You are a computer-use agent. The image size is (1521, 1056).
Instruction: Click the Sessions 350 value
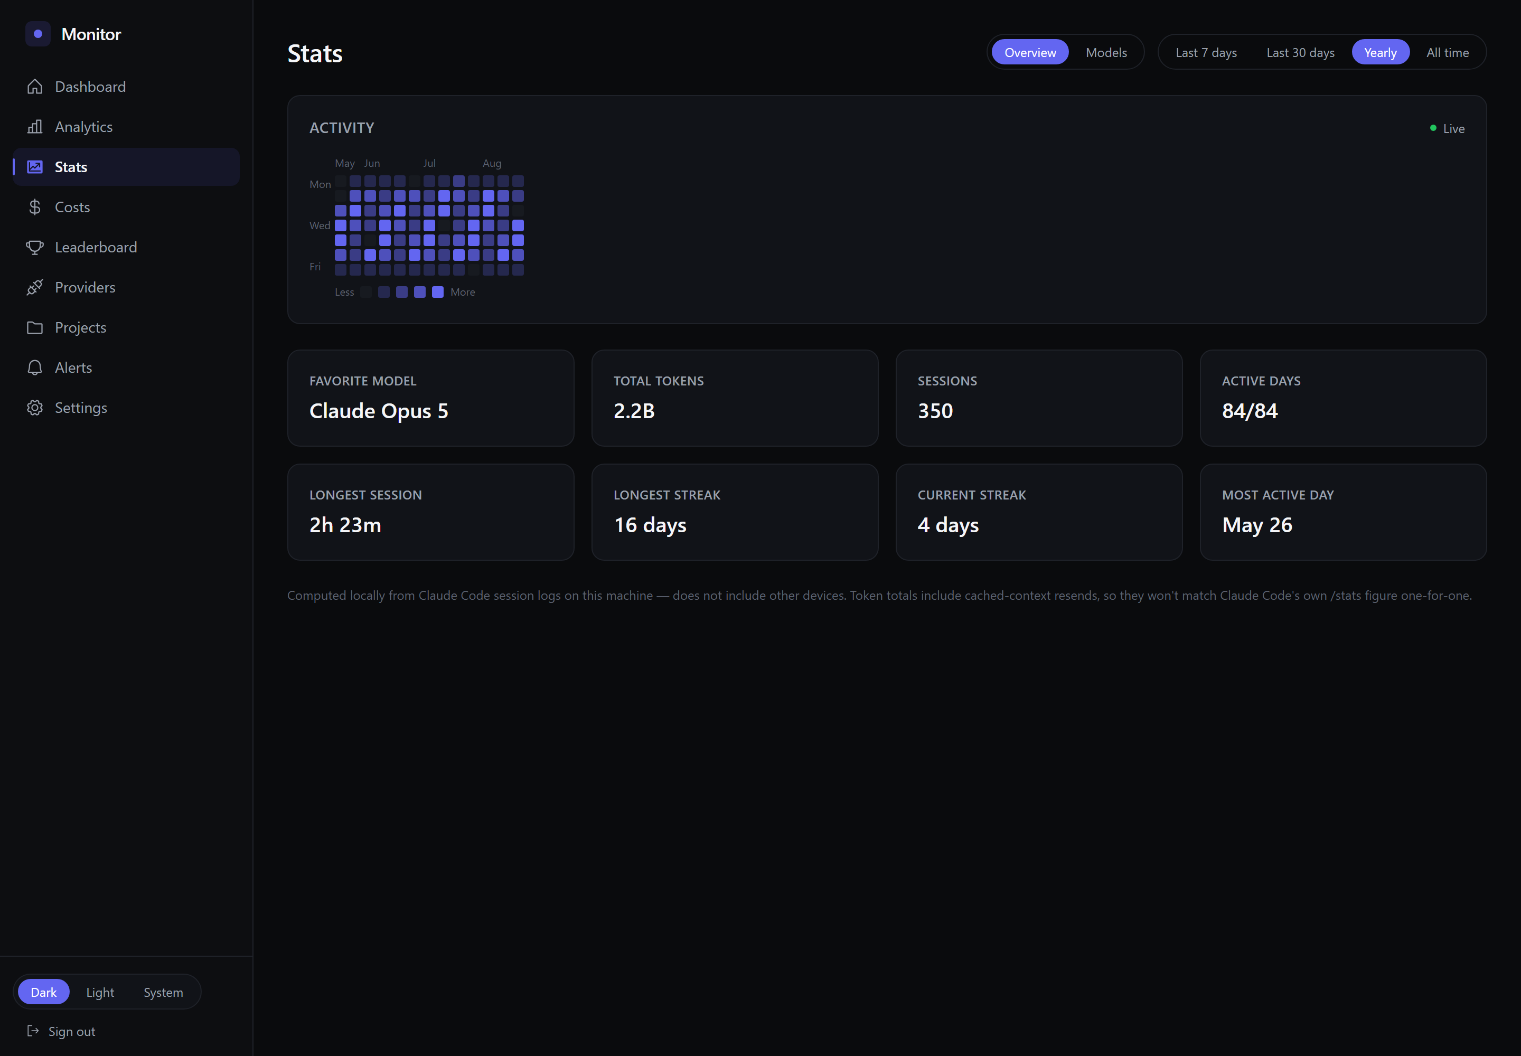point(935,411)
